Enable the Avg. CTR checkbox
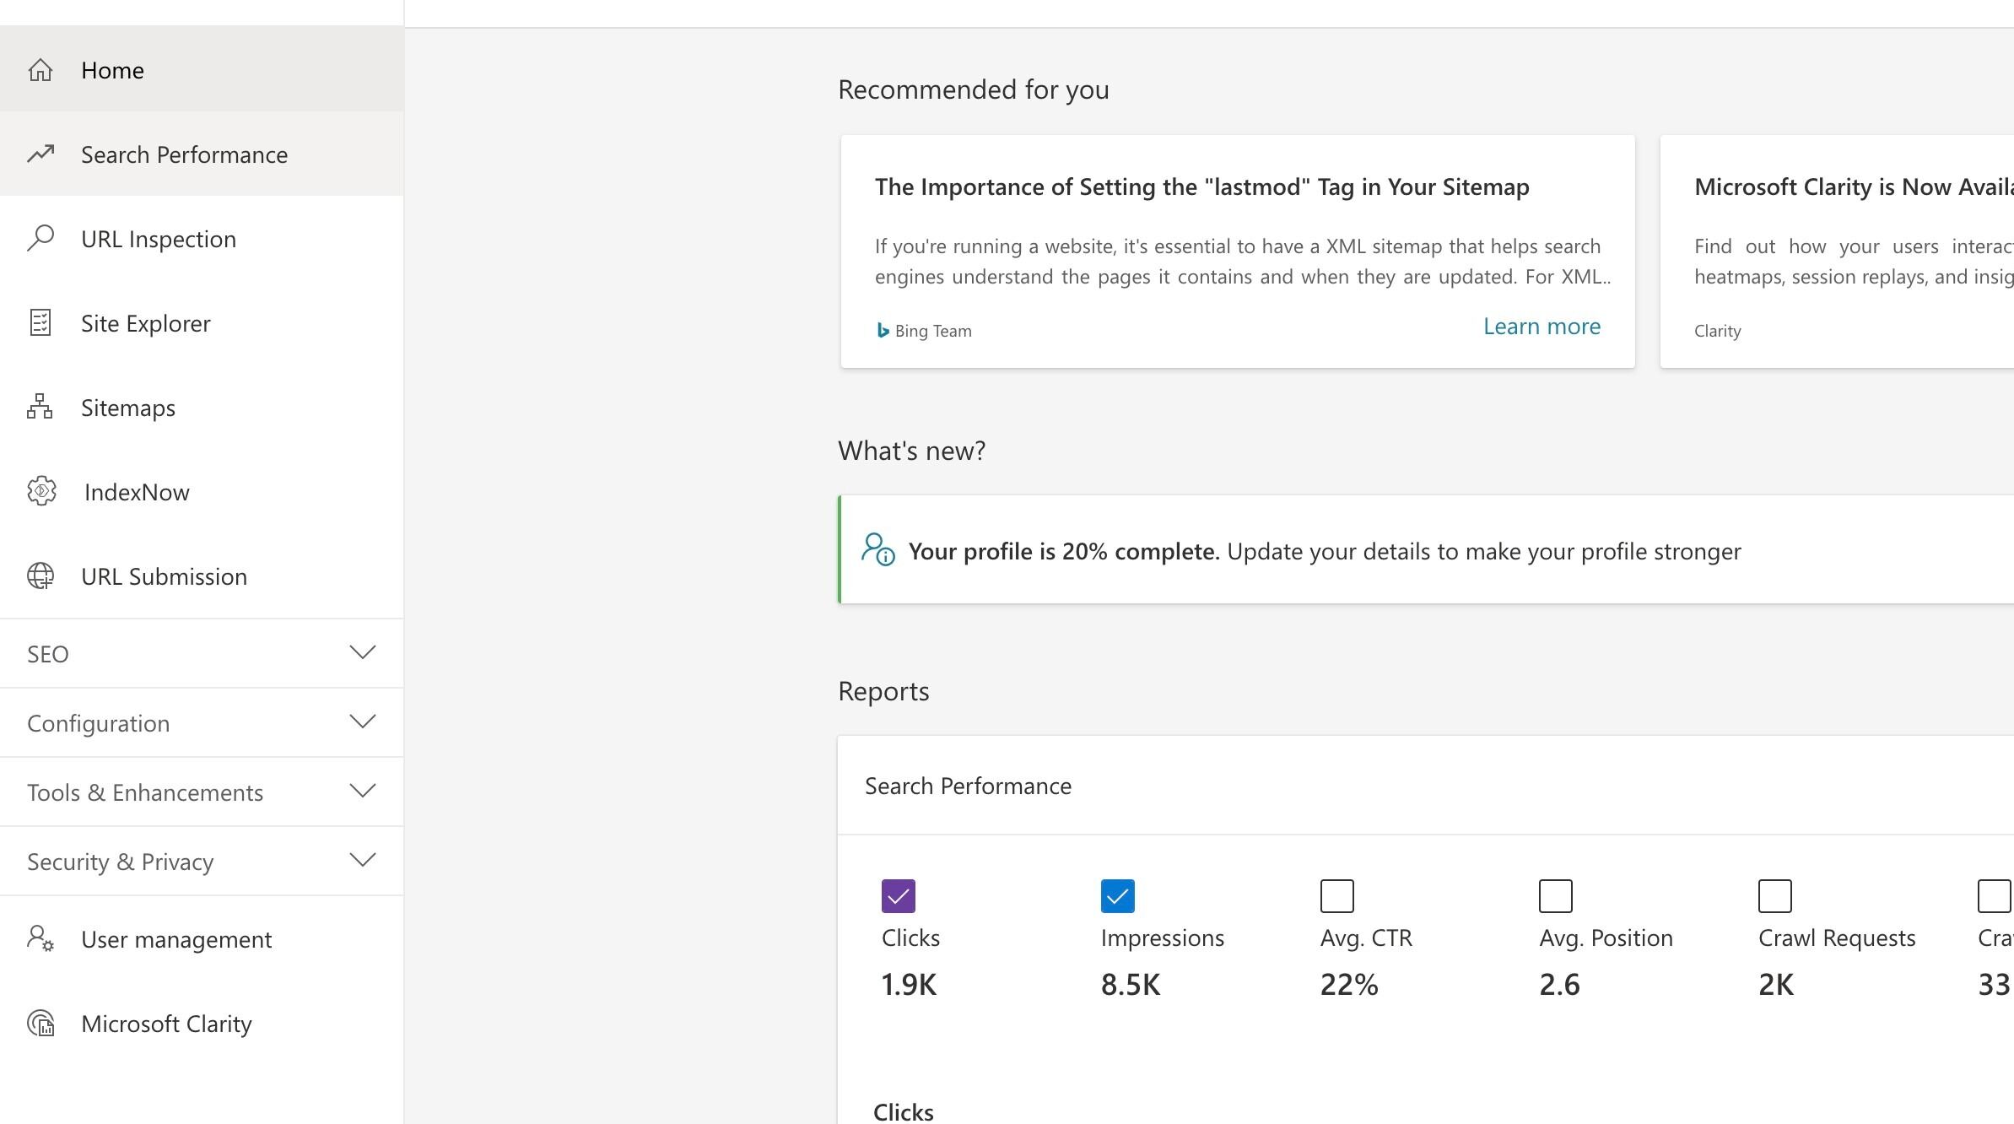Viewport: 2014px width, 1124px height. coord(1336,896)
